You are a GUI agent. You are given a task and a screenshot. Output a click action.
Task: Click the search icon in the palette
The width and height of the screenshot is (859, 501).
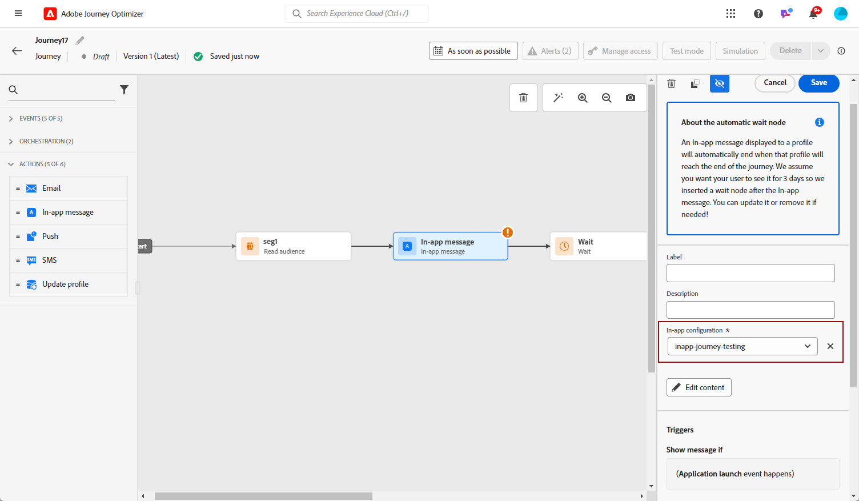(x=14, y=90)
